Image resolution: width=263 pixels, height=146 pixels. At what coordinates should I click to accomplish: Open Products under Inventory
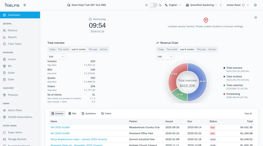tap(13, 95)
